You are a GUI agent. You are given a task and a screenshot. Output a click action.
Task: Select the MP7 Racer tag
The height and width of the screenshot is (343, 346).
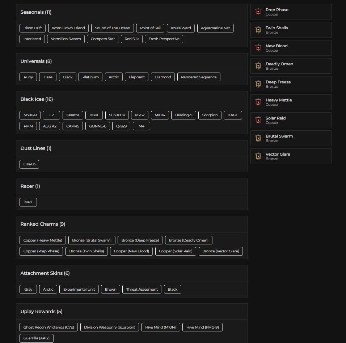pos(28,202)
